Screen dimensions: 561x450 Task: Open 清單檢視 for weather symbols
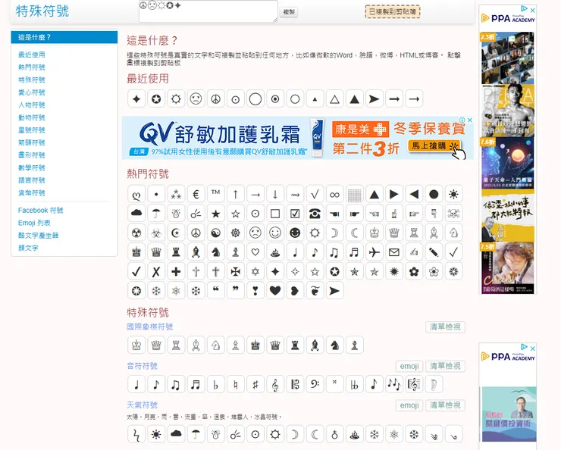tap(445, 405)
